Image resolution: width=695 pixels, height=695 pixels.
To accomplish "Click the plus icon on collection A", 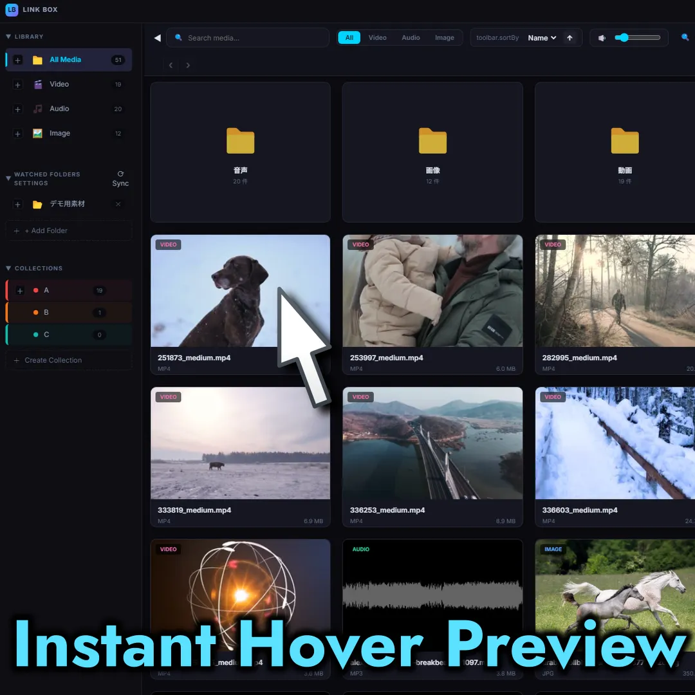I will pos(20,291).
